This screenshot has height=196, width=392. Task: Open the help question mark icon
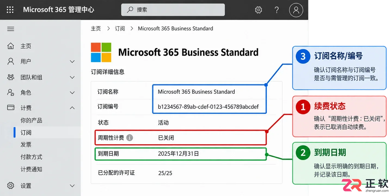(x=277, y=10)
